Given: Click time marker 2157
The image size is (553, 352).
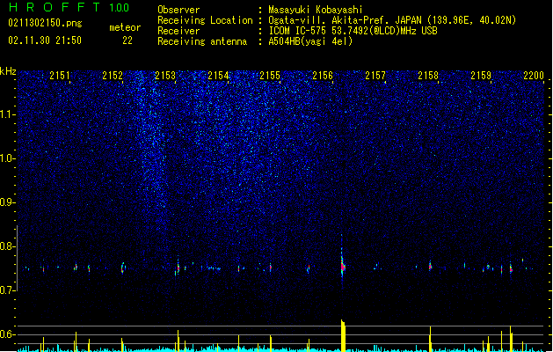Looking at the screenshot, I should (x=375, y=75).
